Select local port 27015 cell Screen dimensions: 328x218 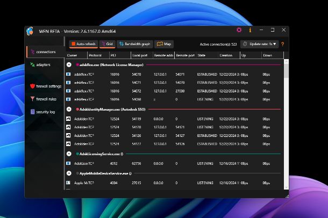click(137, 183)
